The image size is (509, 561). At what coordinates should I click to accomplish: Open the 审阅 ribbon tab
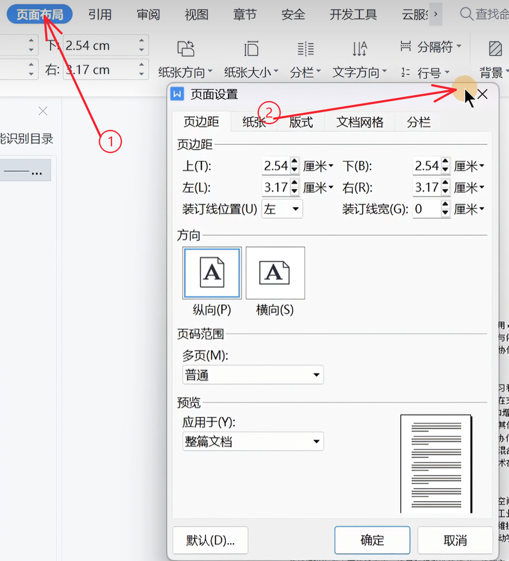coord(148,14)
